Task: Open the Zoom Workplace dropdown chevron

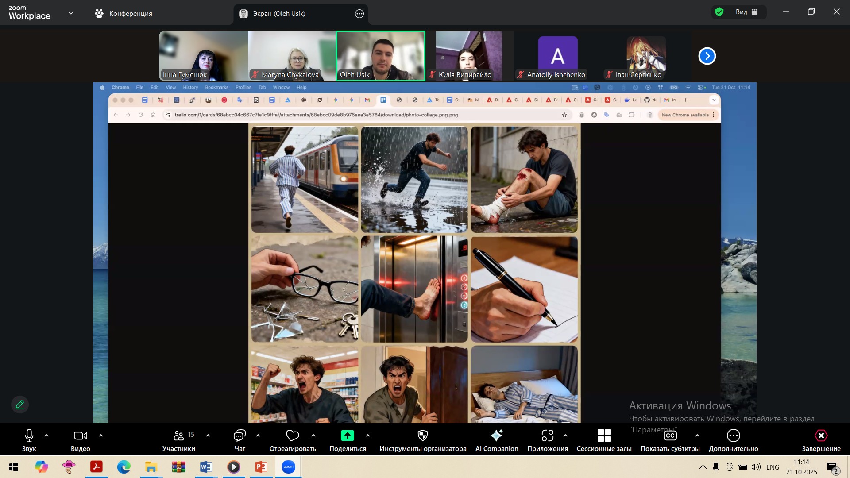Action: click(x=71, y=13)
